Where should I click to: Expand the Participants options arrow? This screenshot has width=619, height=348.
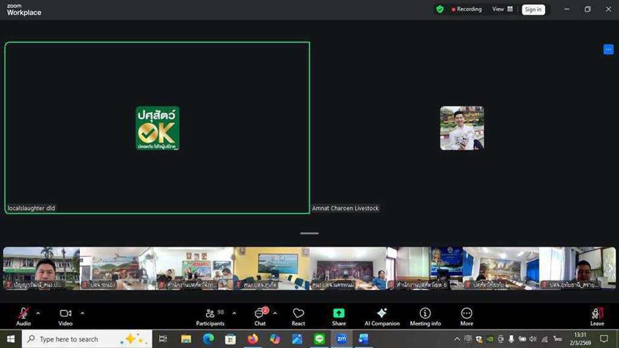point(234,313)
